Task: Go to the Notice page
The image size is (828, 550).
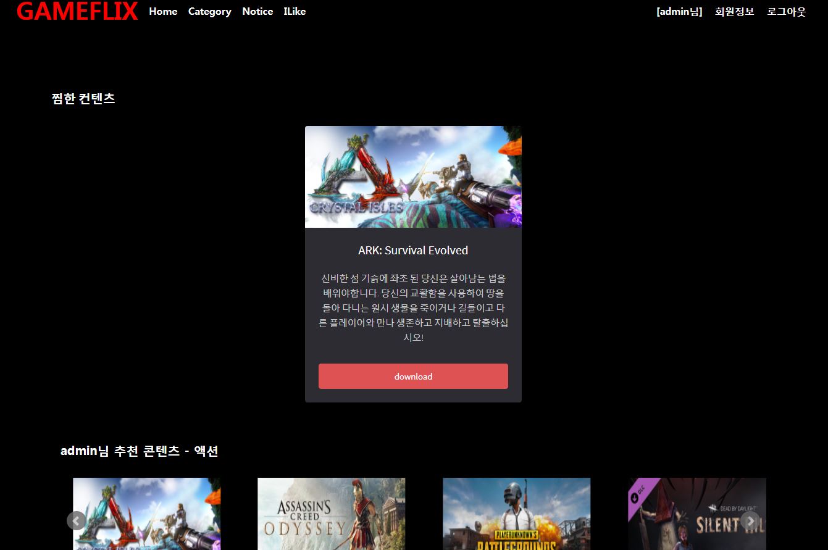Action: 257,11
